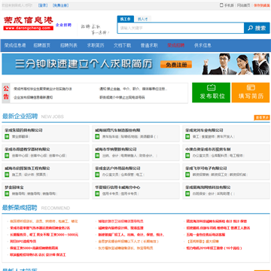This screenshot has width=271, height=271.
Task: Go to 招聘列表 in the navigation bar
Action: (69, 45)
